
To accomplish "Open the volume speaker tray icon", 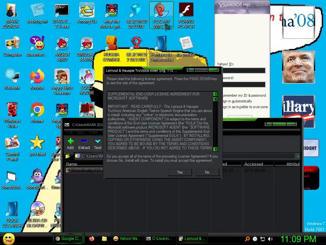I will [x=270, y=239].
